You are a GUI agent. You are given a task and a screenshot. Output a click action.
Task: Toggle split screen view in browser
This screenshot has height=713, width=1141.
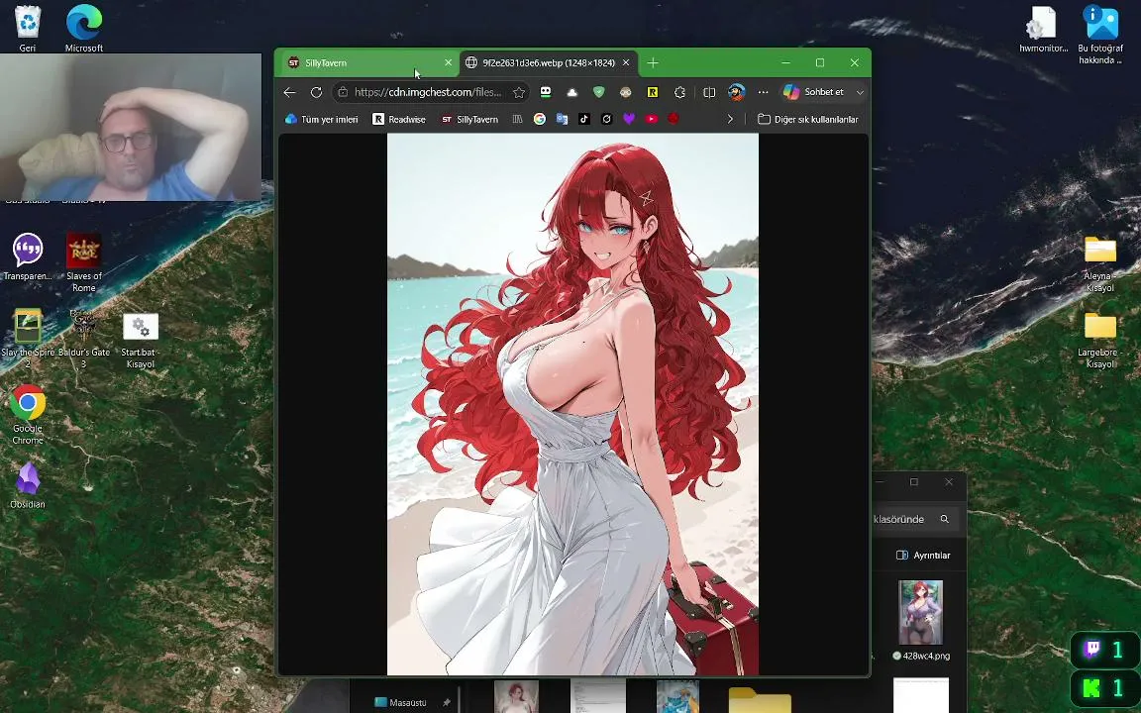click(709, 92)
